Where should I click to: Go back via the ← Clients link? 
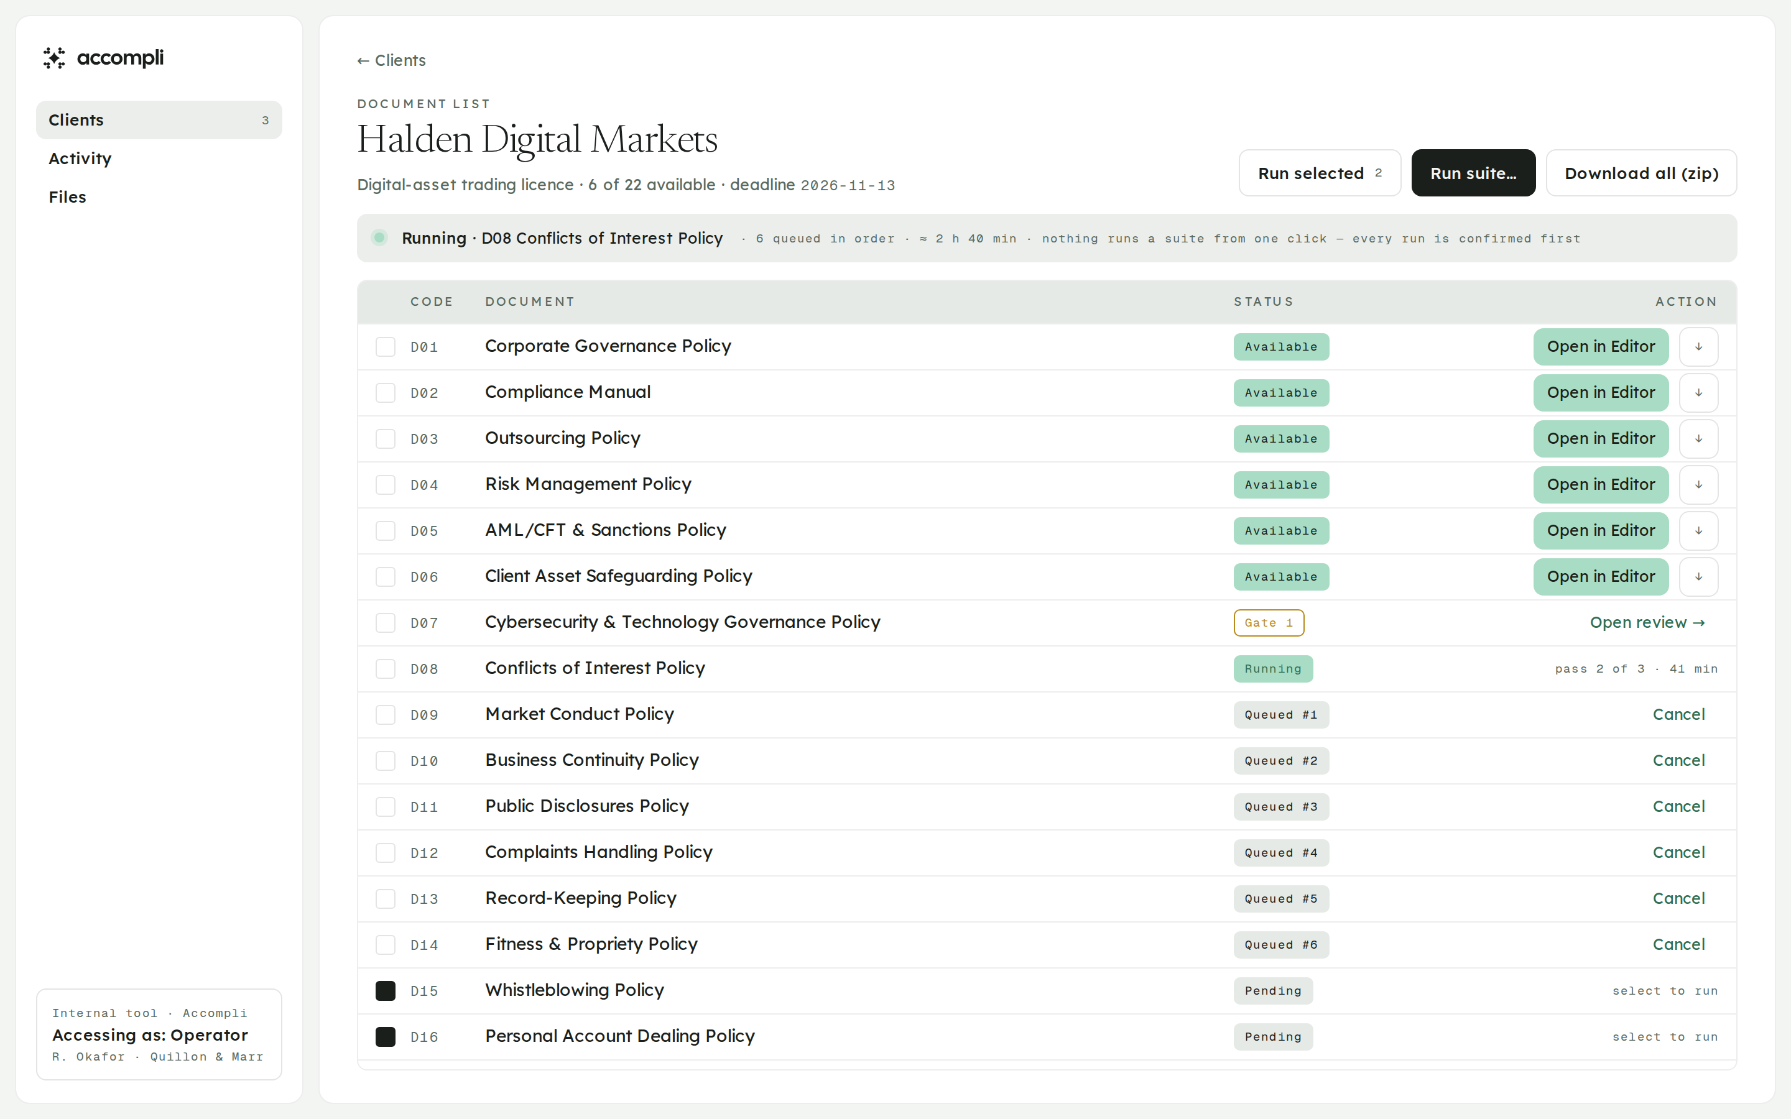pos(392,60)
